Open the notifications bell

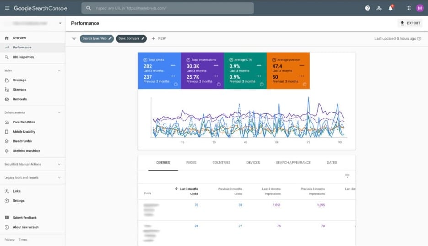pyautogui.click(x=391, y=8)
